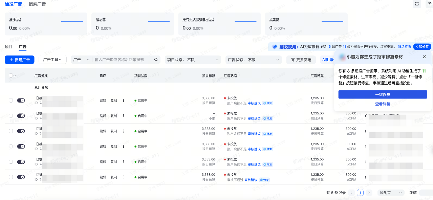Screen dimensions: 433x200
Task: Disable the fourth ad row's switch
Action: [x=21, y=147]
